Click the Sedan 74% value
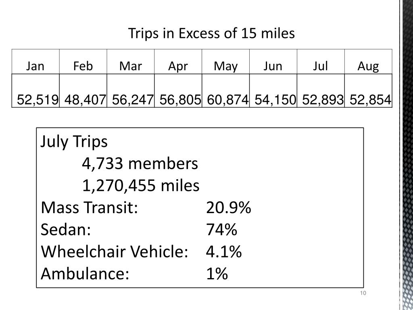 [x=221, y=229]
